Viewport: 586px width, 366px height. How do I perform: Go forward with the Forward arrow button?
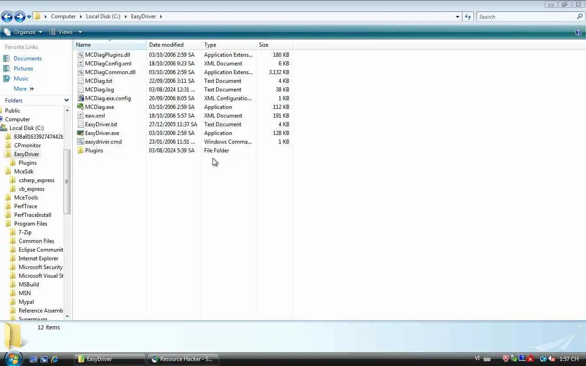[x=20, y=17]
